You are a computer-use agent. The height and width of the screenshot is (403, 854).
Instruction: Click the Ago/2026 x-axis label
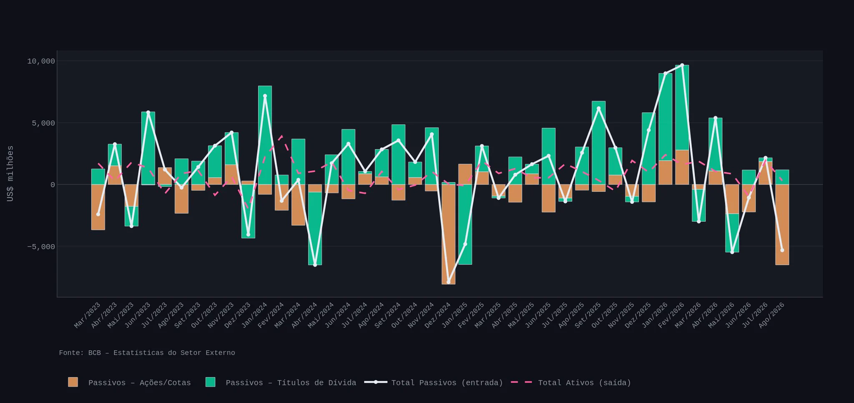[771, 315]
